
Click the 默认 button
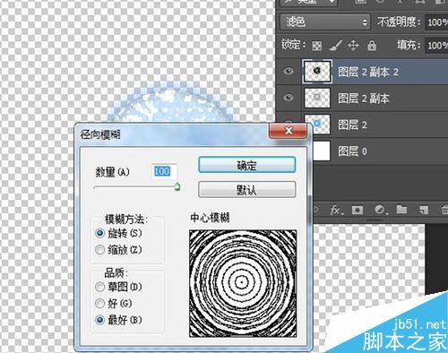pyautogui.click(x=247, y=190)
